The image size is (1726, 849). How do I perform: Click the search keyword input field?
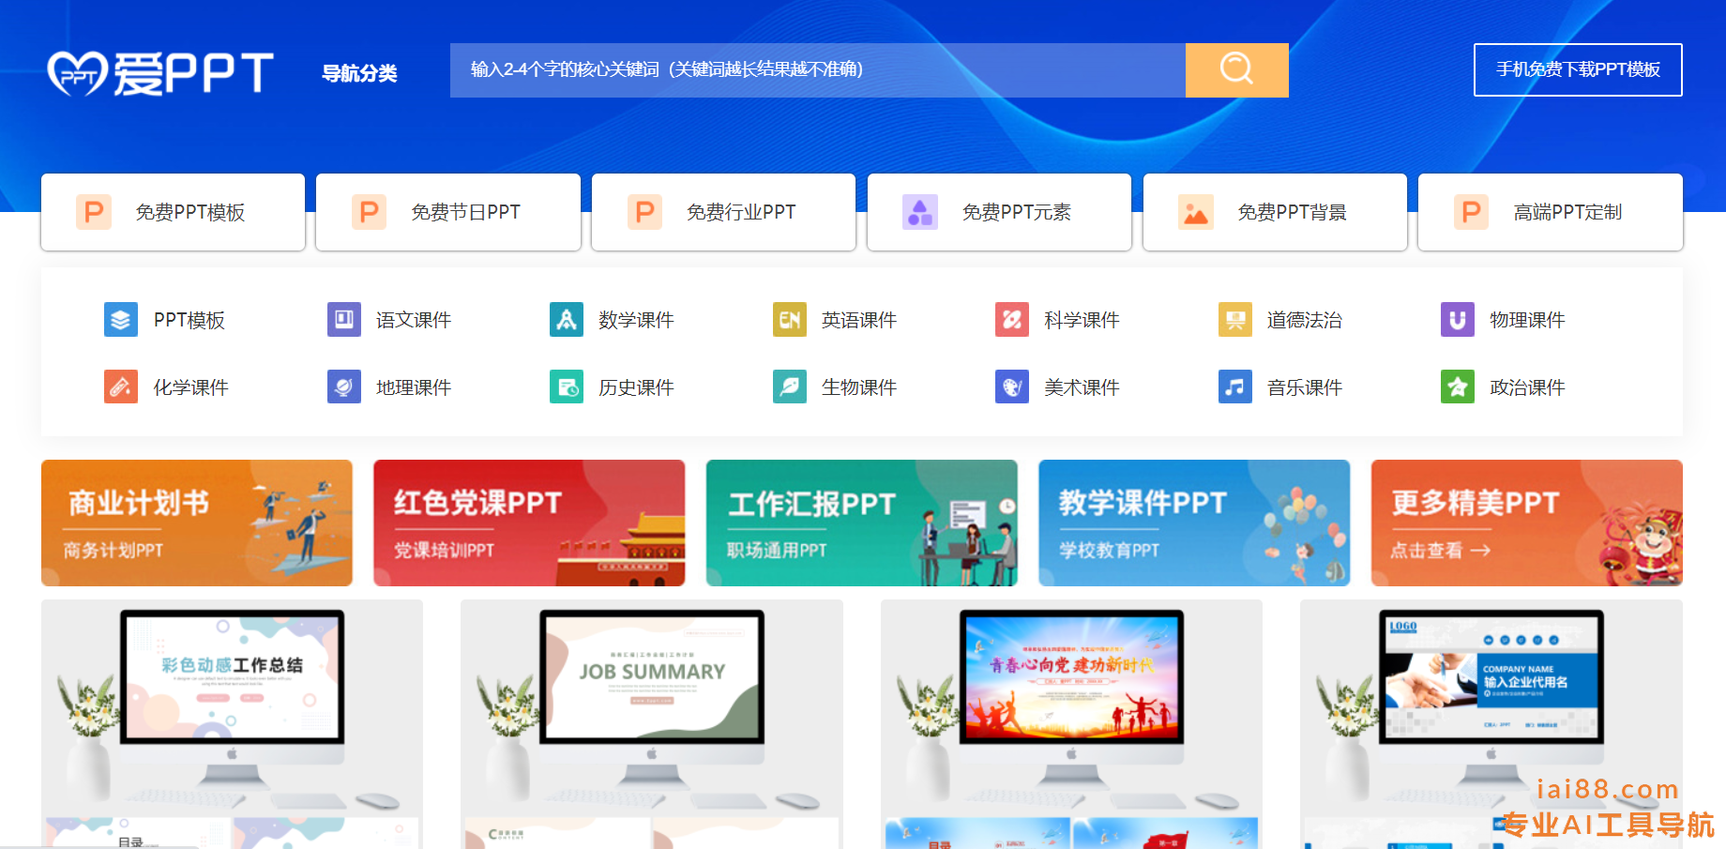816,69
